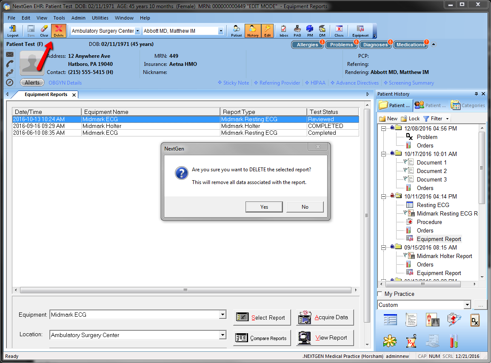The image size is (491, 363).
Task: Open the Equipment toolbar icon
Action: [x=360, y=31]
